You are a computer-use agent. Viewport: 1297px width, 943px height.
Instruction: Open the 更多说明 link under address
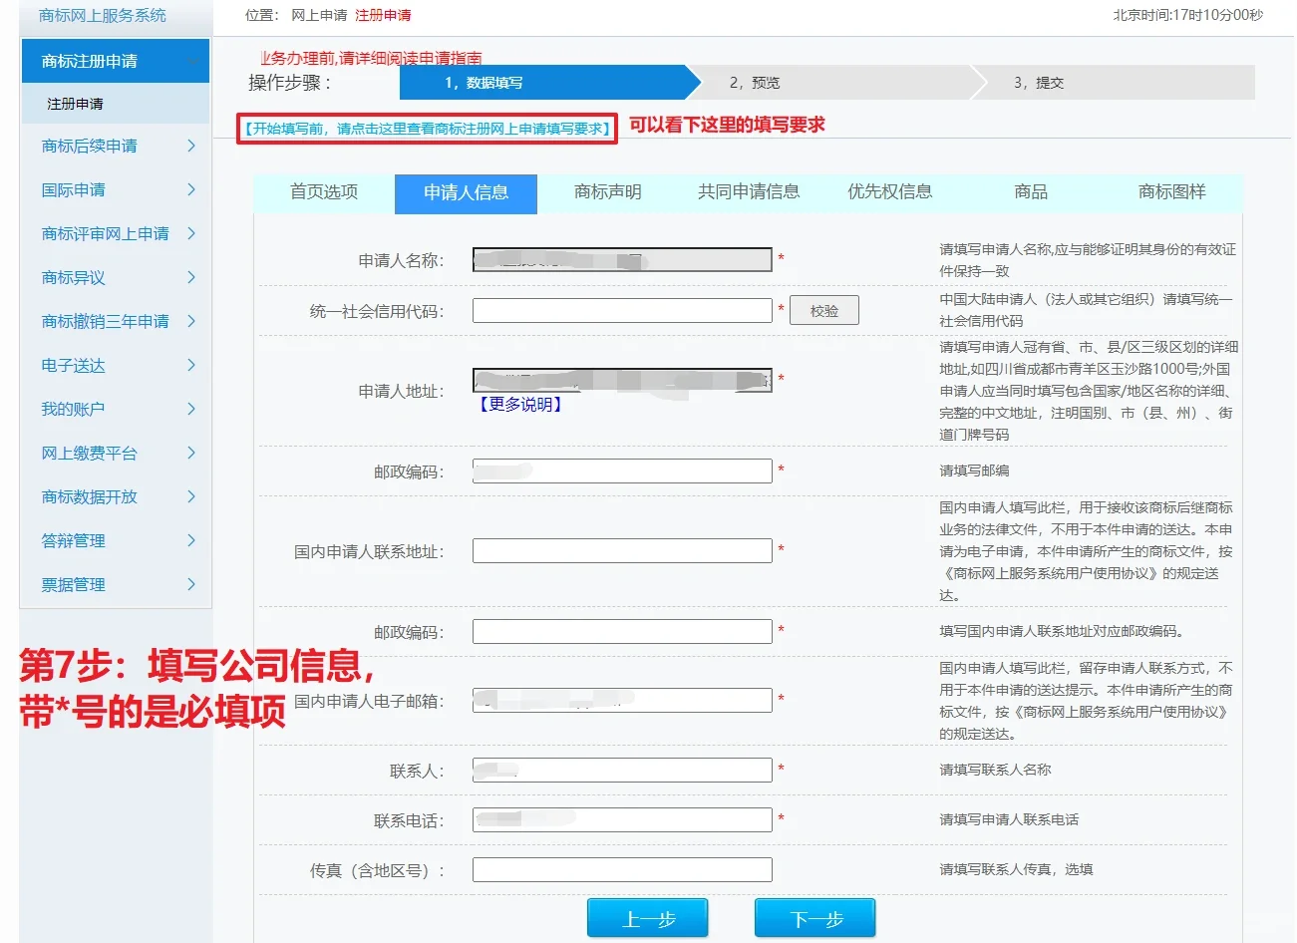(x=521, y=405)
